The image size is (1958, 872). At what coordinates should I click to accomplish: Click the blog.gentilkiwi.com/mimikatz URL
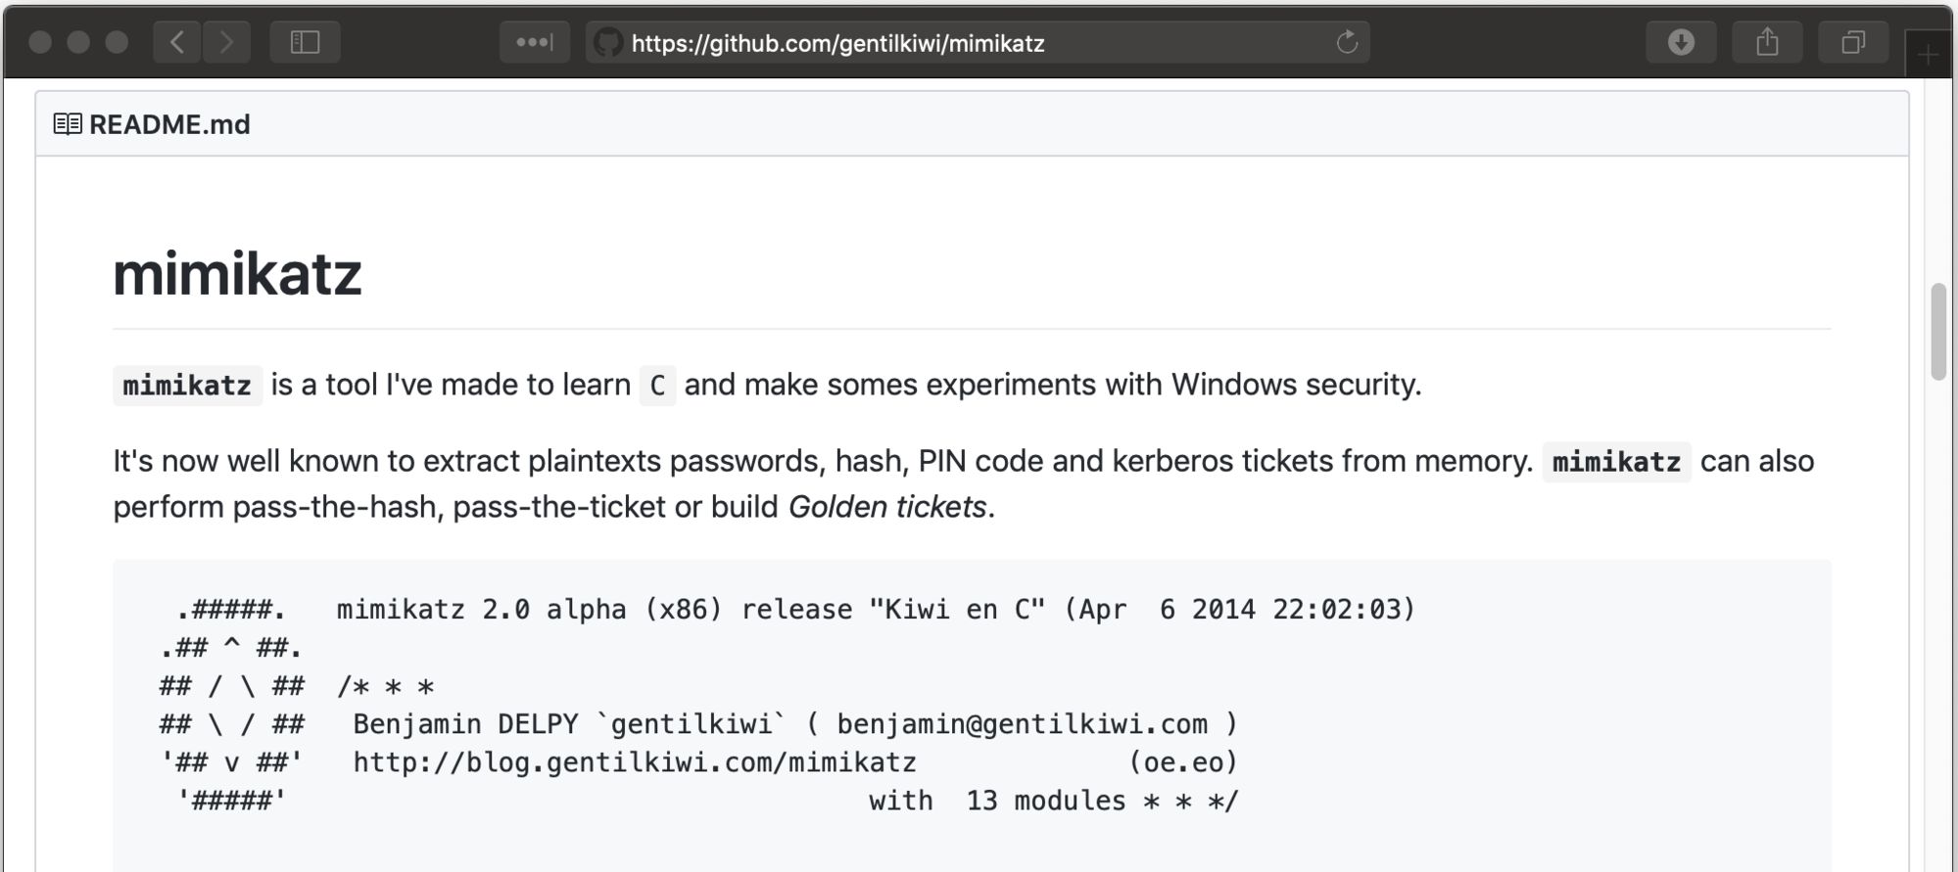(634, 762)
